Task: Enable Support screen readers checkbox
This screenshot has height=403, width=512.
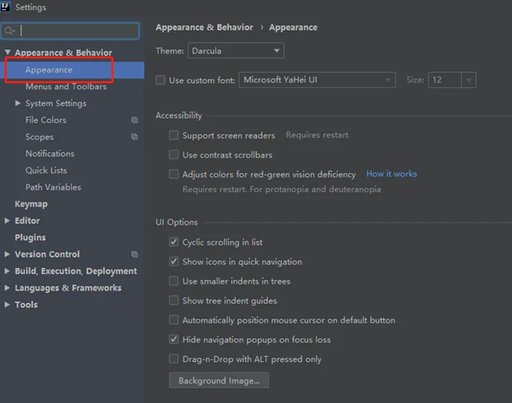Action: click(174, 136)
